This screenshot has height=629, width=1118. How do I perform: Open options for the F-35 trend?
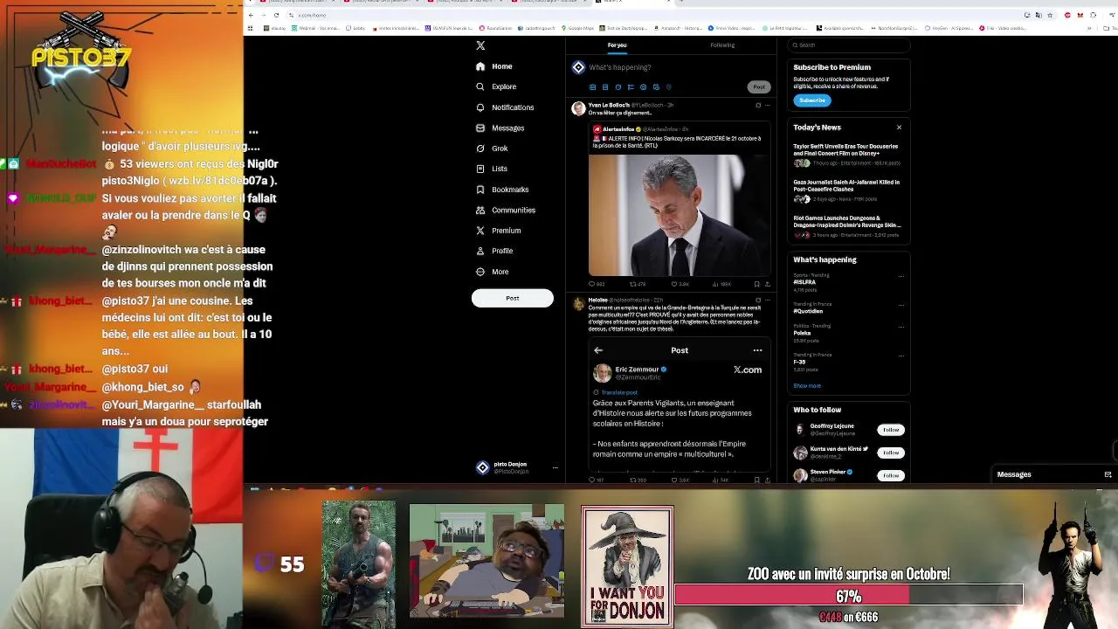click(901, 356)
